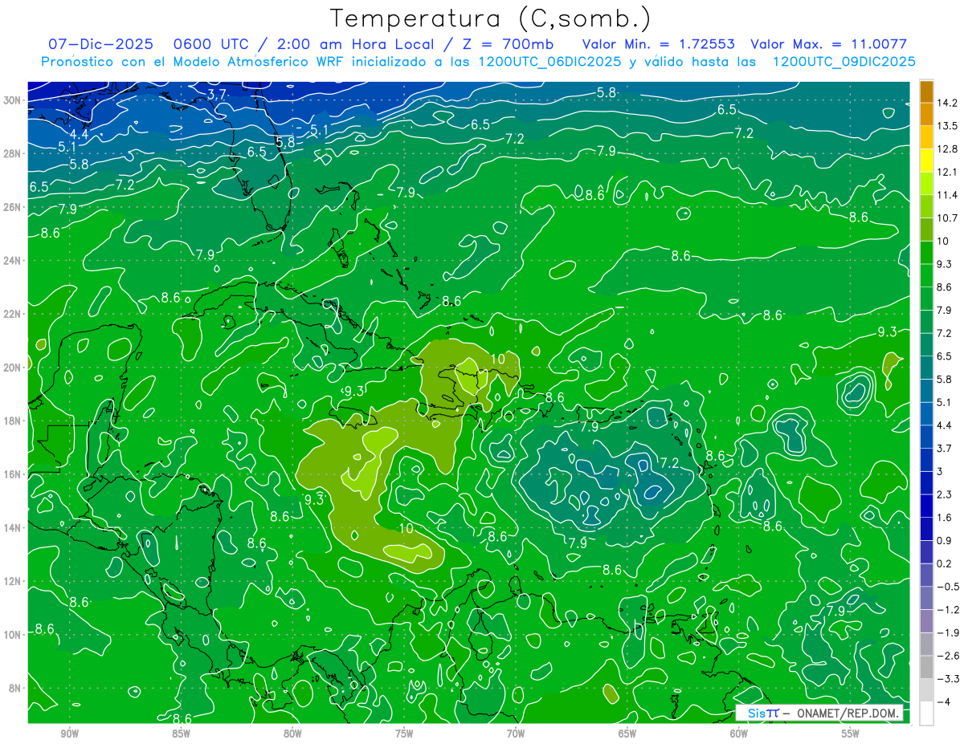This screenshot has width=964, height=744.
Task: Click the colorbar label '14.2'
Action: [946, 103]
